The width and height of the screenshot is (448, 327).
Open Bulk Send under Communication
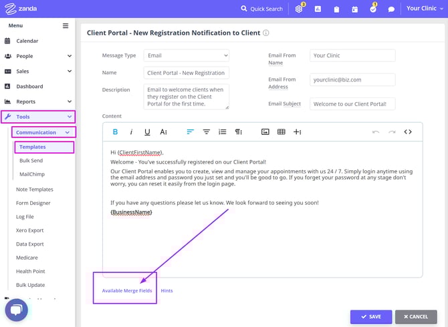coord(31,161)
